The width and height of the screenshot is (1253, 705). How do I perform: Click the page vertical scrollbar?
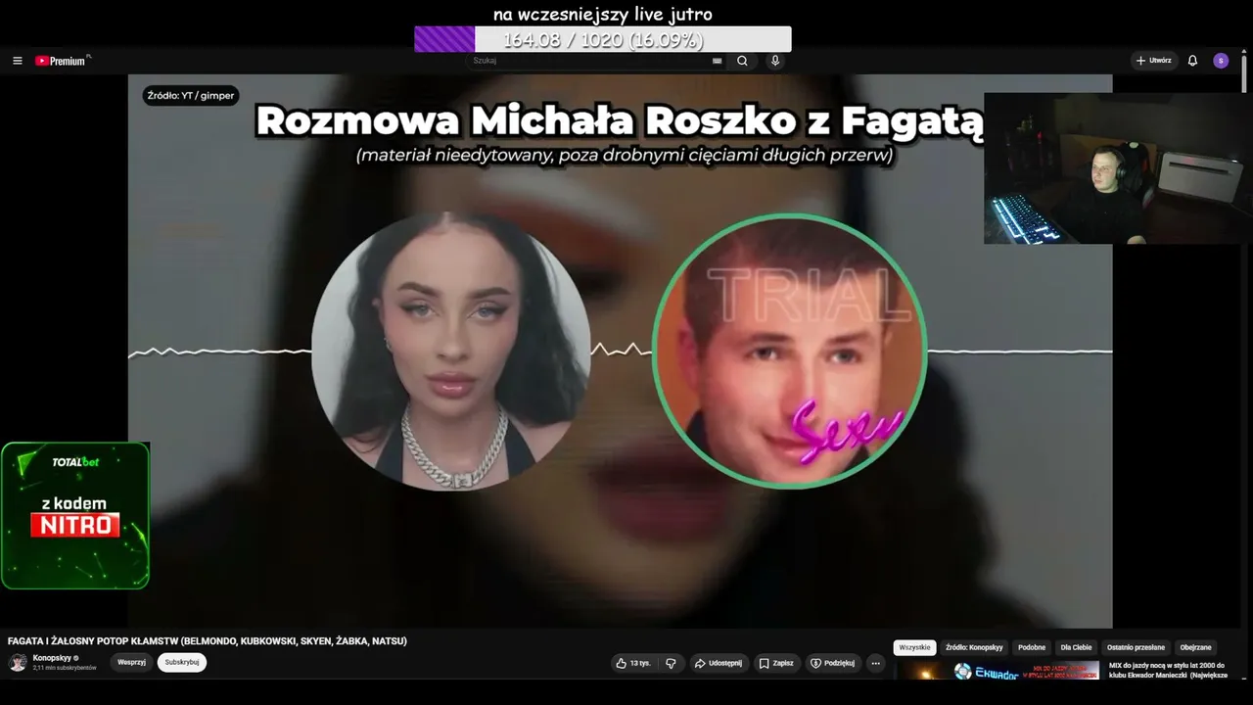click(1245, 73)
